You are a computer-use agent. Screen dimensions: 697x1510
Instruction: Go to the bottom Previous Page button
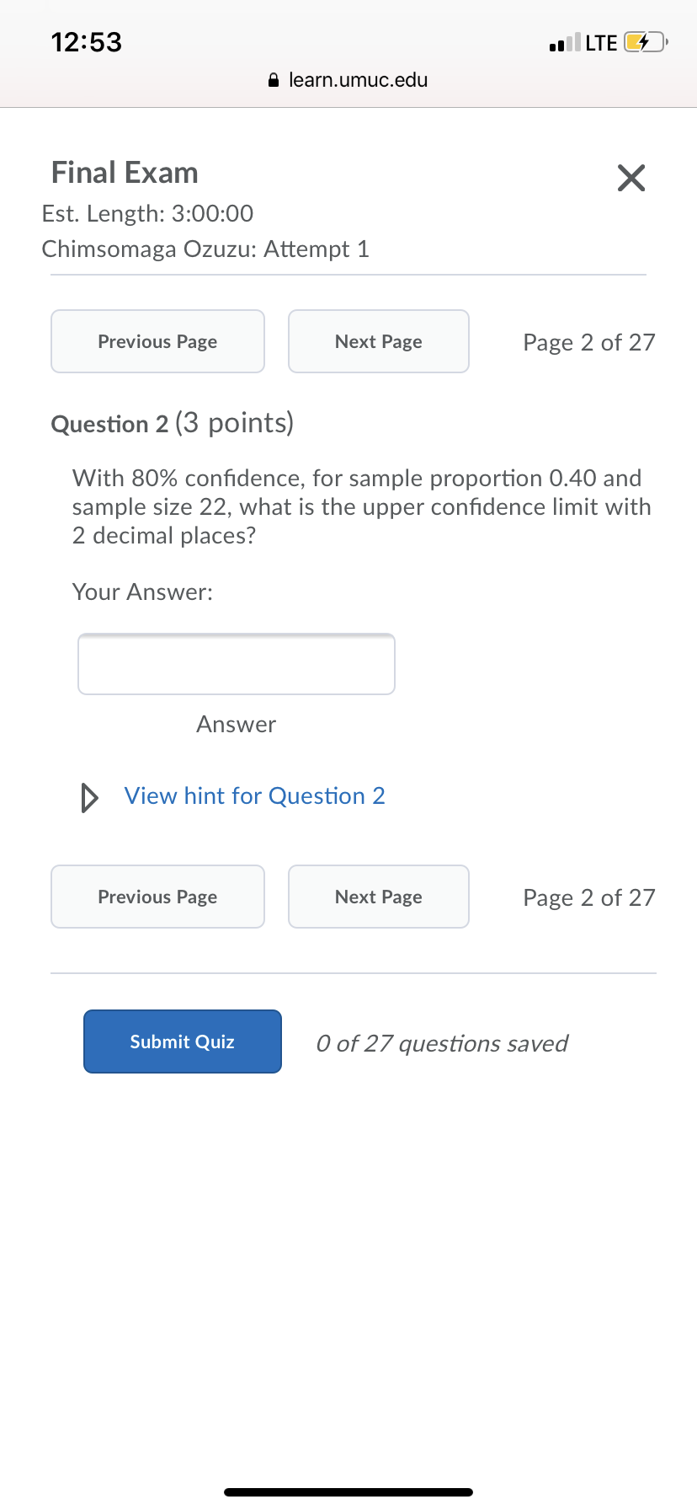point(157,897)
